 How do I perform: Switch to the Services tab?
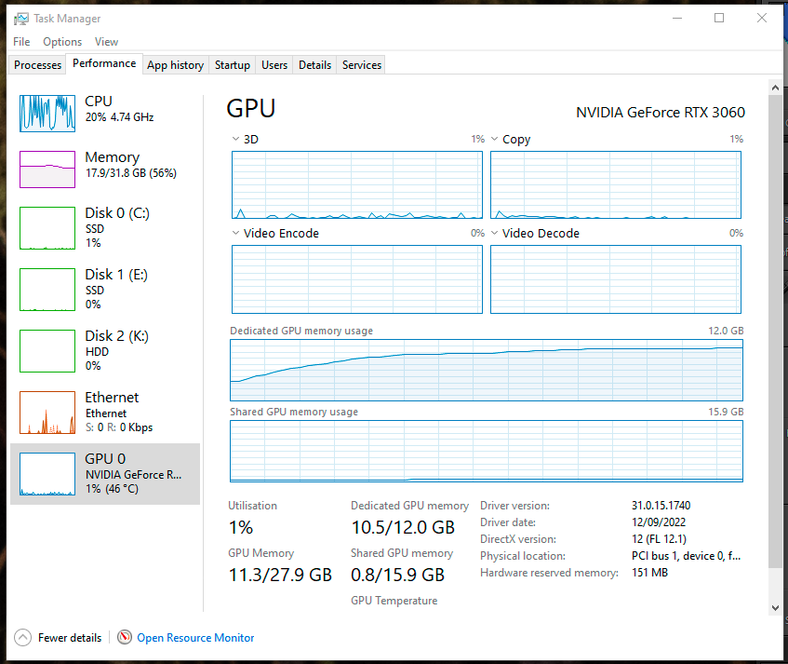pos(361,64)
